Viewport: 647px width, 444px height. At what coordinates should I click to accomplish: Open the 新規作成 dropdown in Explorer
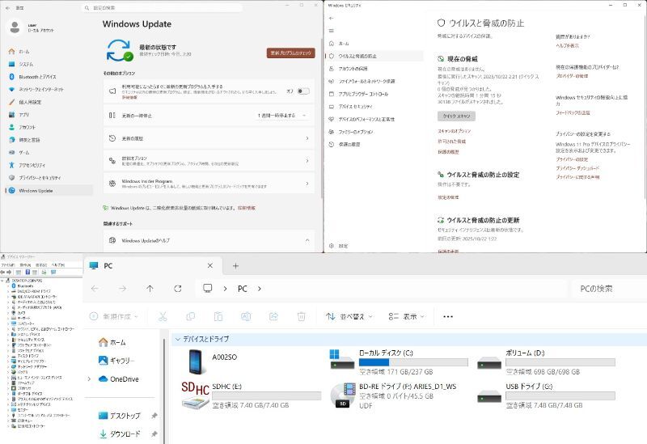[114, 316]
